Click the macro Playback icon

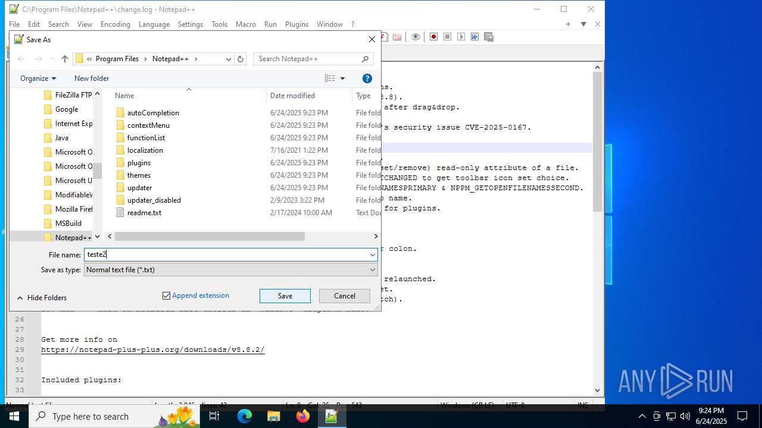click(461, 37)
